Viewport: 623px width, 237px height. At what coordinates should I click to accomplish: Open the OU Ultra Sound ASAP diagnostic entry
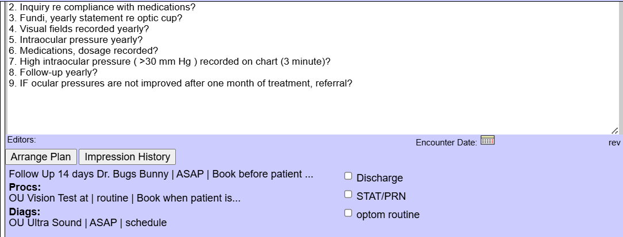[88, 223]
